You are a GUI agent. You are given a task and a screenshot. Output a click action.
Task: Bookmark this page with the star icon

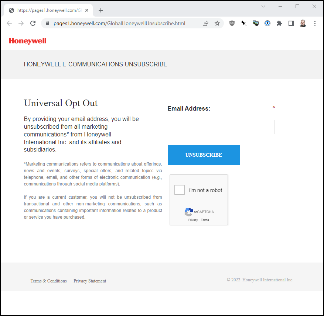click(x=217, y=23)
